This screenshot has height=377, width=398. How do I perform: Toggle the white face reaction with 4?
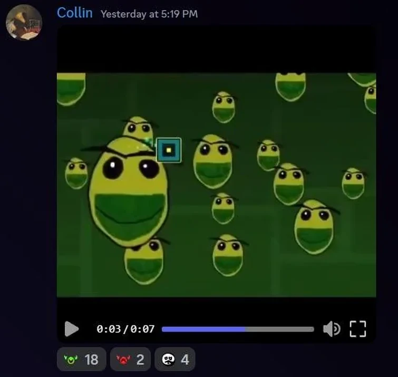pyautogui.click(x=175, y=359)
